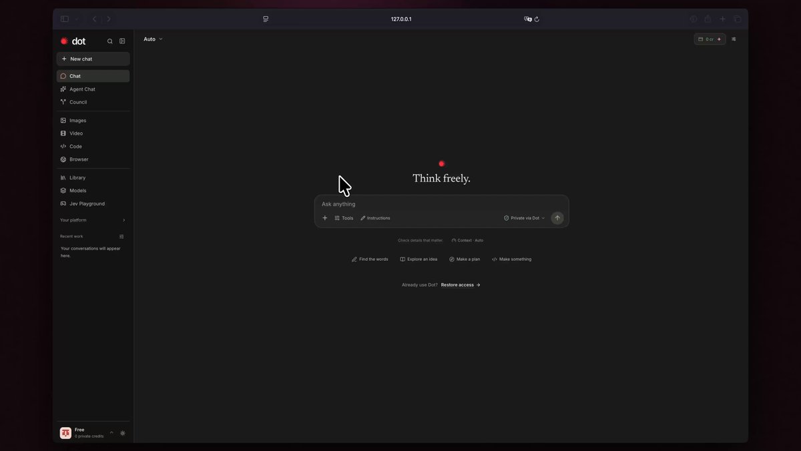The image size is (801, 451).
Task: Open the Auto model dropdown
Action: 153,39
